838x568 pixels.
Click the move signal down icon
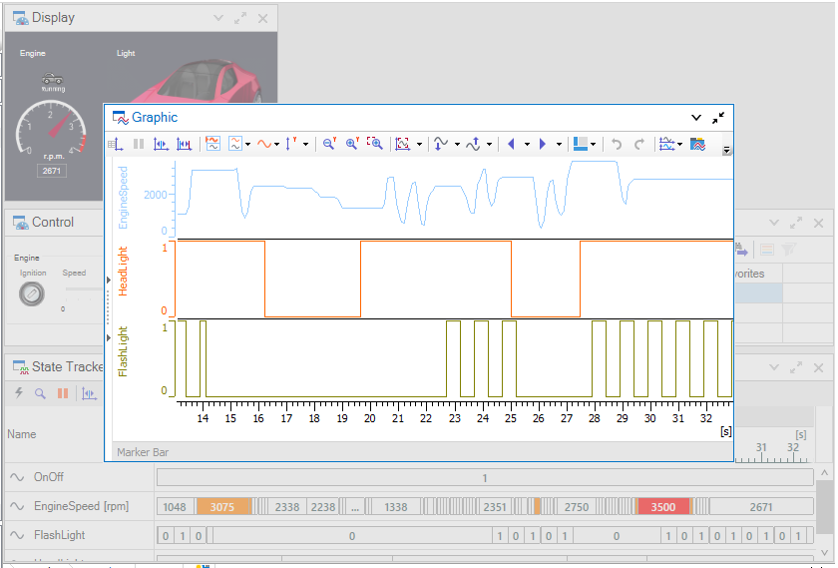[441, 144]
